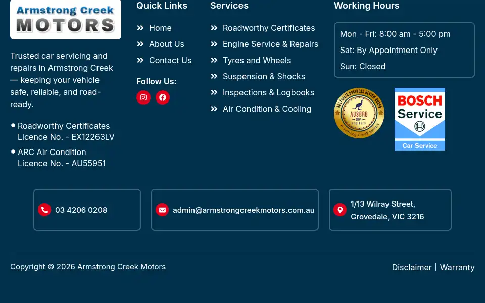The height and width of the screenshot is (303, 485).
Task: Click the chevron icon beside Suspension & Shocks
Action: [214, 76]
